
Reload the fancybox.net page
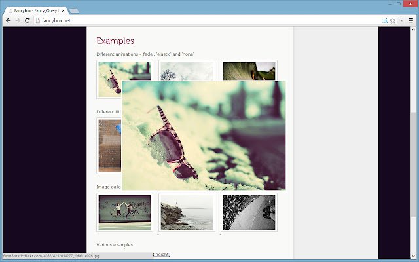coord(27,20)
